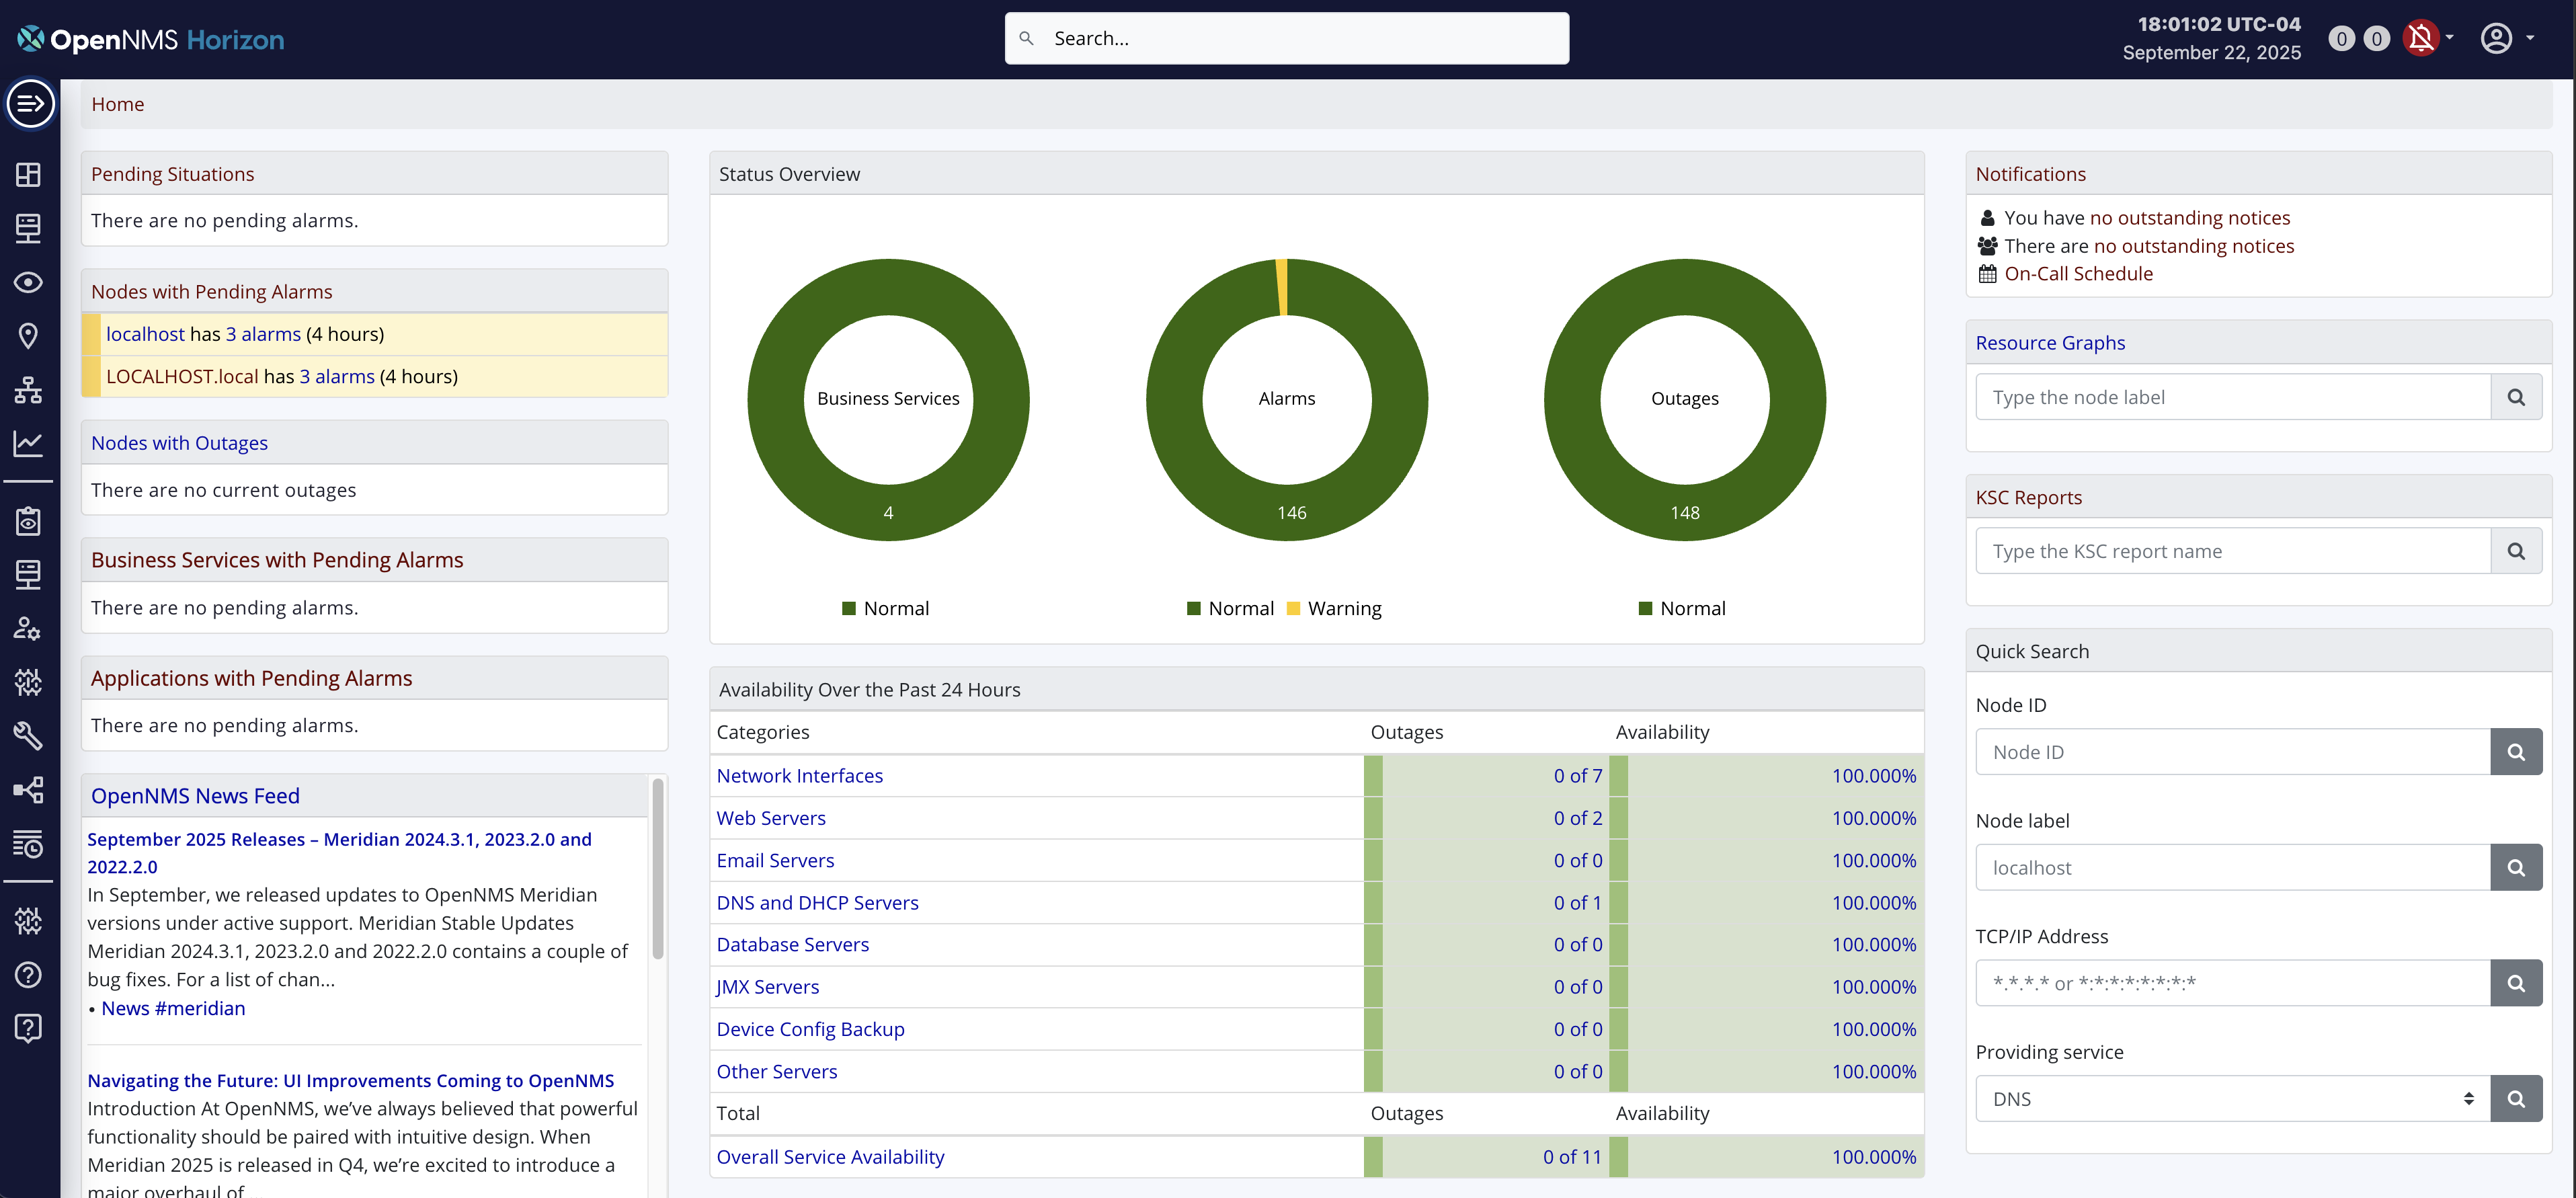Viewport: 2576px width, 1198px height.
Task: Select the Nodes monitor icon in sidebar
Action: tap(29, 228)
